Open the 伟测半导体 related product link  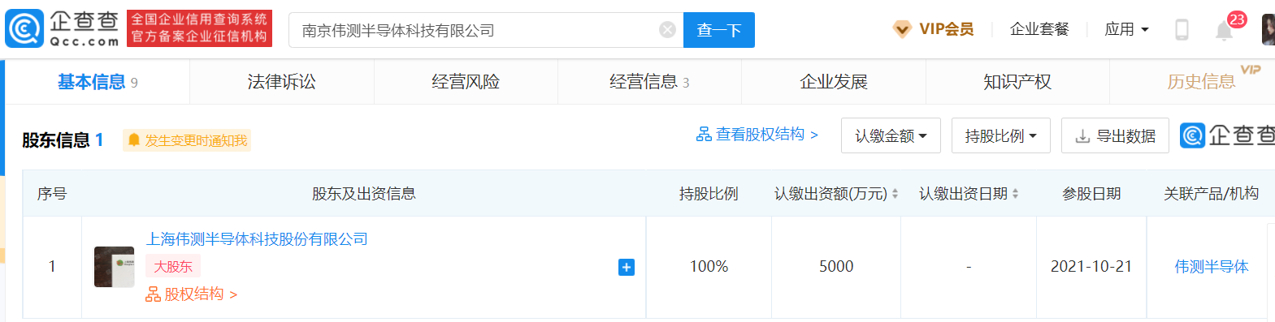pyautogui.click(x=1212, y=267)
